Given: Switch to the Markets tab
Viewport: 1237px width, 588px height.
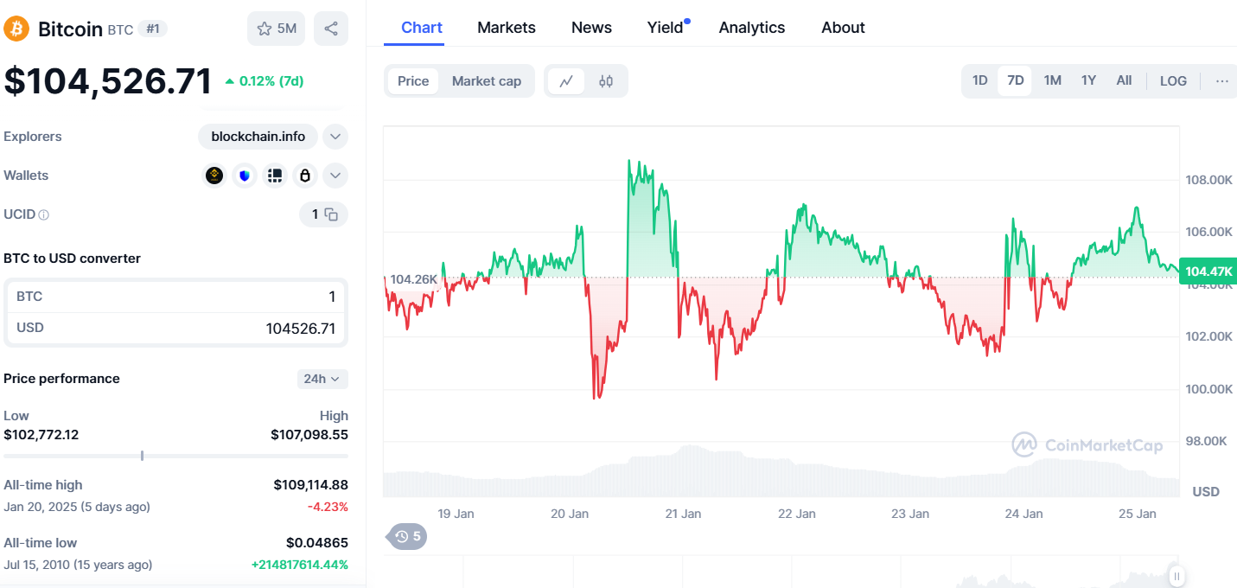Looking at the screenshot, I should [506, 28].
